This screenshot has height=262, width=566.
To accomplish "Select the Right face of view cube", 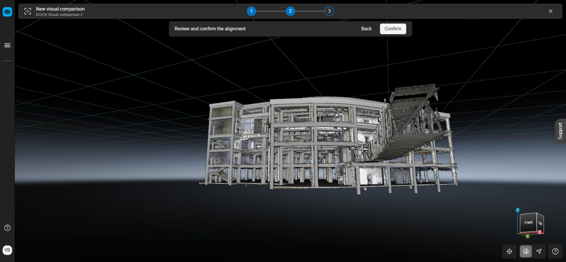I will (540, 224).
